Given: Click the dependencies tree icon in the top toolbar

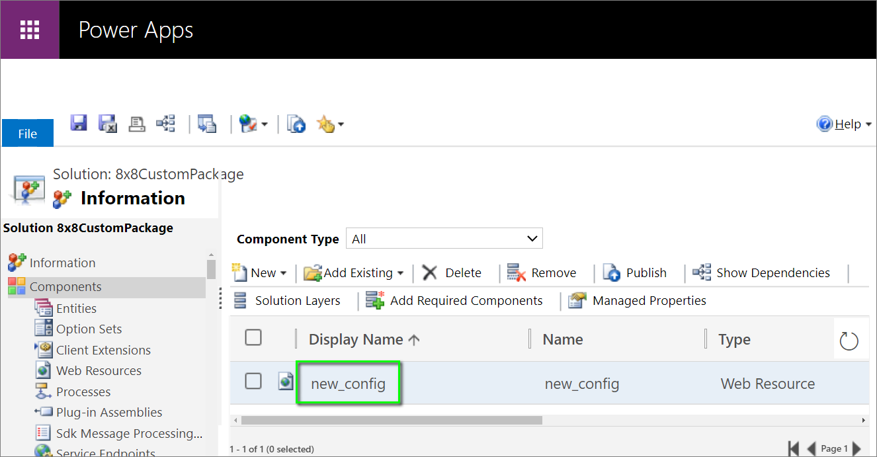Looking at the screenshot, I should 165,124.
